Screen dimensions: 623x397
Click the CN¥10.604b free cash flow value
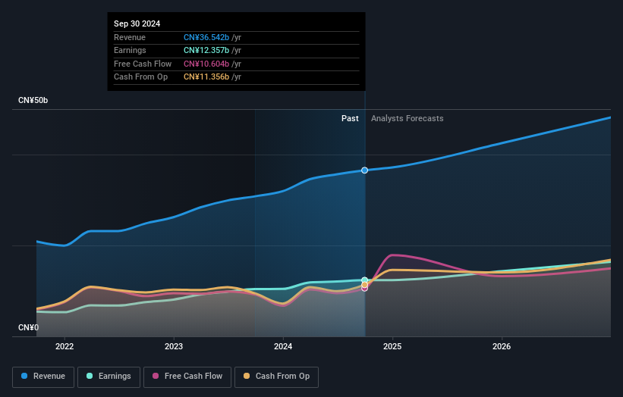206,64
